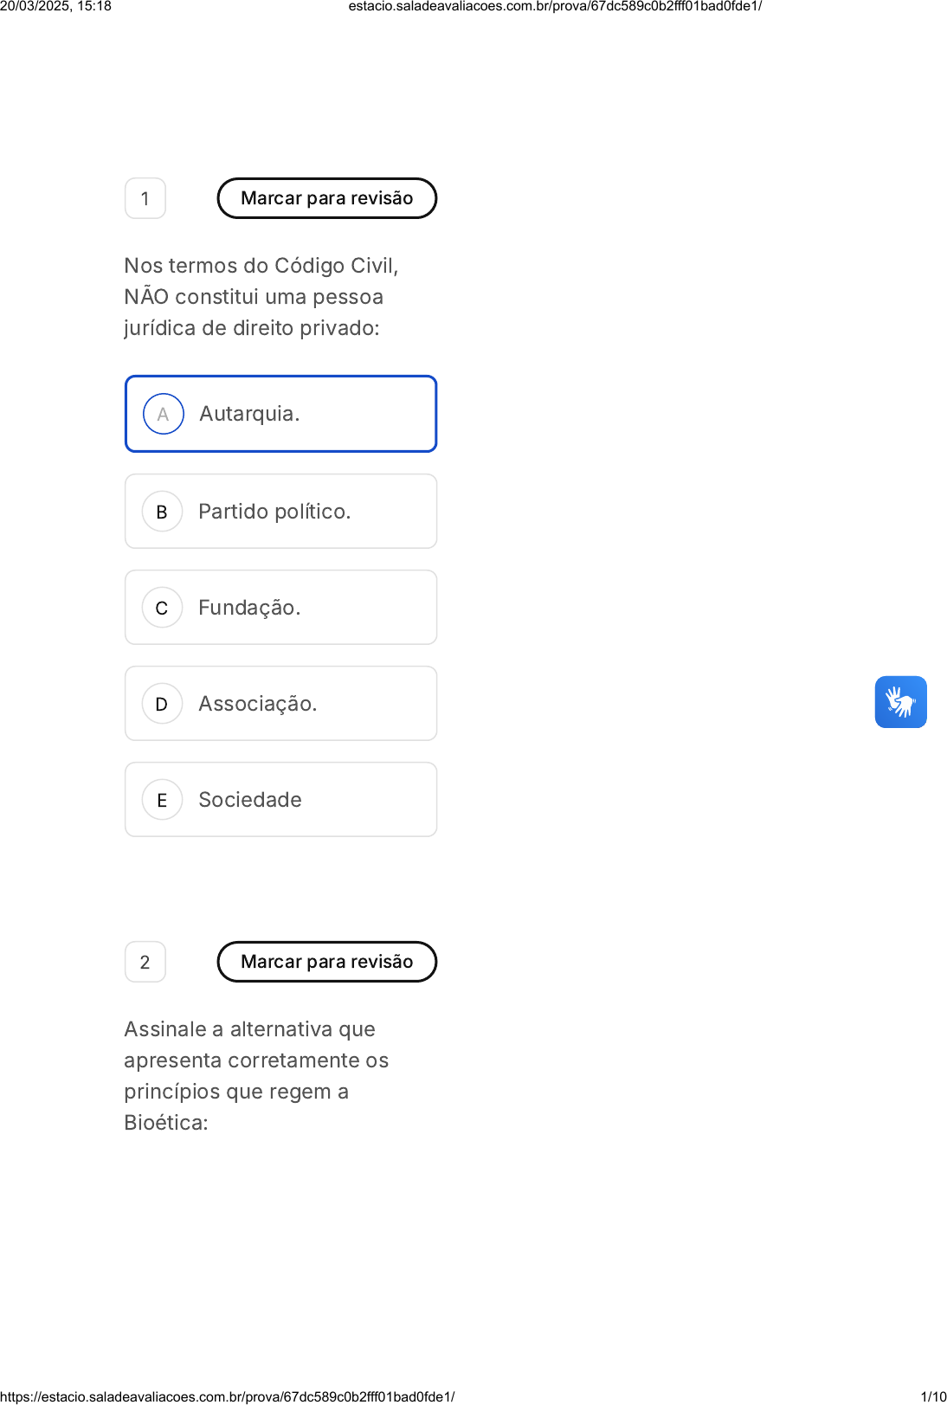Click the 1/10 page indicator
The image size is (947, 1405).
933,1396
